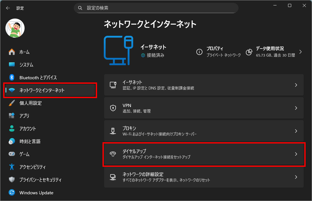Open プロパティ for the private network
Viewport: 312px width, 201px height.
pyautogui.click(x=219, y=52)
